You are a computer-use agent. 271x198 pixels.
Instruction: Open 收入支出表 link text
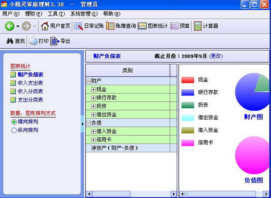pos(31,83)
